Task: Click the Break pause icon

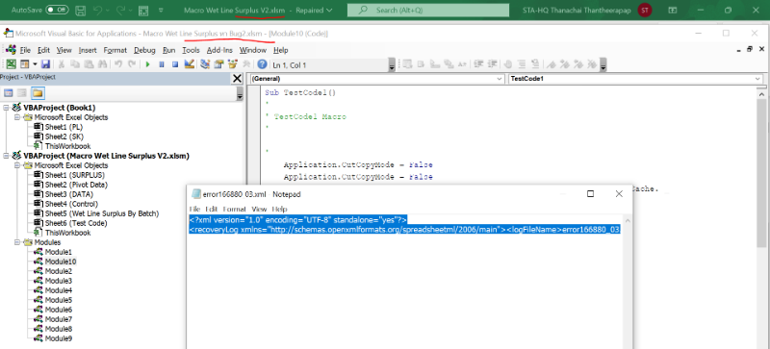Action: (161, 64)
